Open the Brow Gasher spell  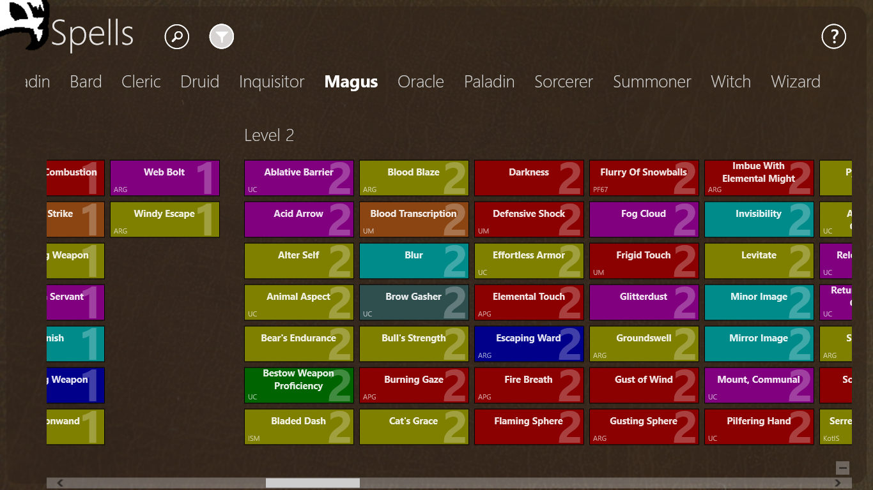coord(414,302)
